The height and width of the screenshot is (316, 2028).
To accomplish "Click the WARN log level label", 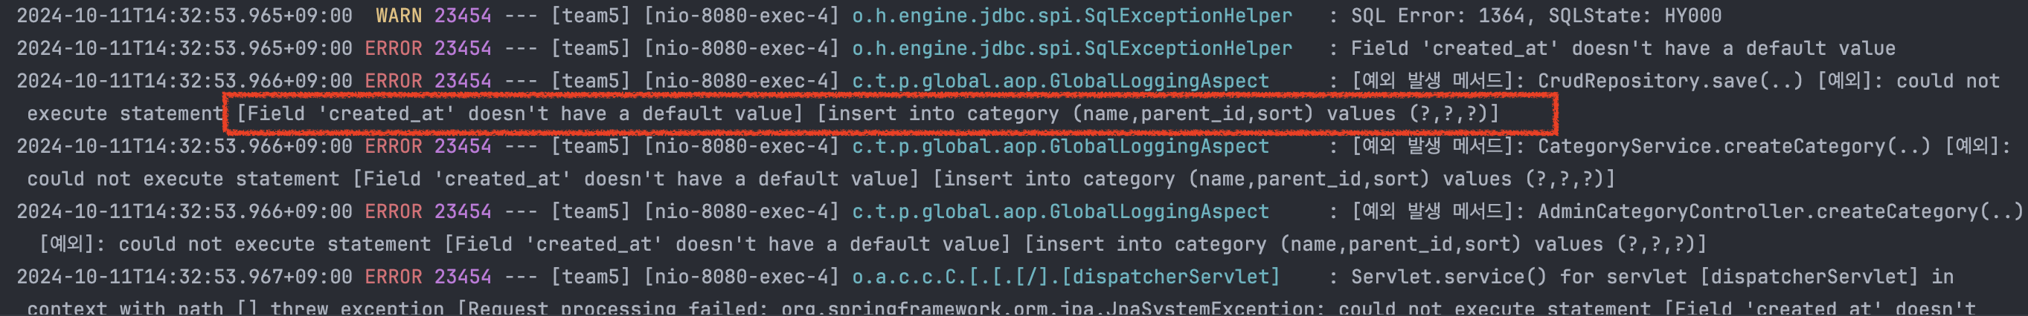I will [x=398, y=16].
